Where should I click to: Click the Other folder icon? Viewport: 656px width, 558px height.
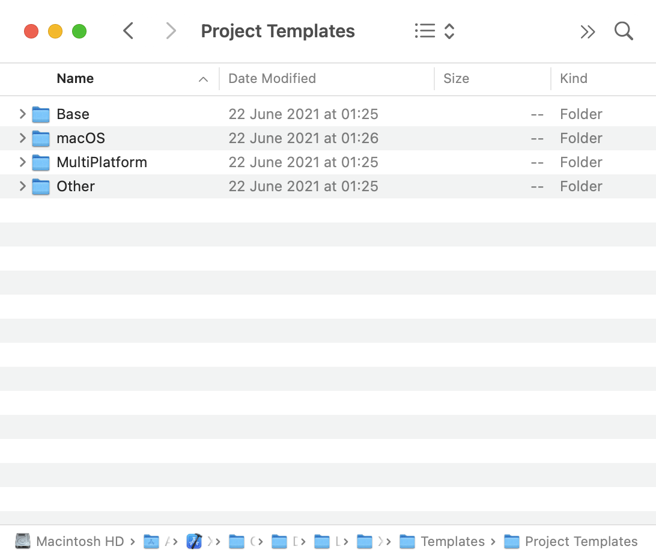40,186
